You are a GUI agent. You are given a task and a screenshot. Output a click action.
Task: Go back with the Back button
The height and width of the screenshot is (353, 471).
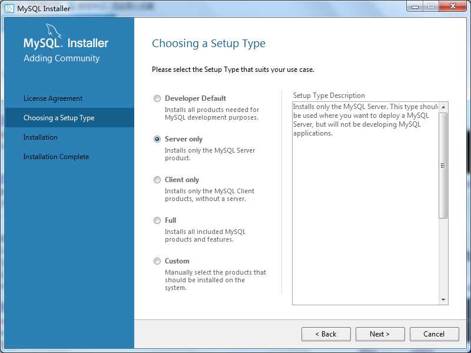coord(326,334)
